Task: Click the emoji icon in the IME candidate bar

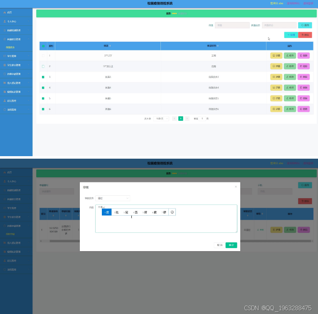Action: pyautogui.click(x=172, y=212)
